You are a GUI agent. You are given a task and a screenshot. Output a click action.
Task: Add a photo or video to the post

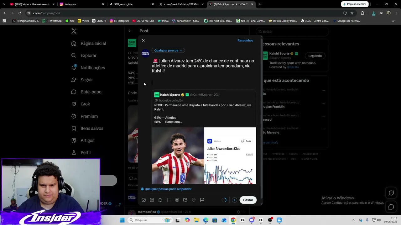point(143,200)
